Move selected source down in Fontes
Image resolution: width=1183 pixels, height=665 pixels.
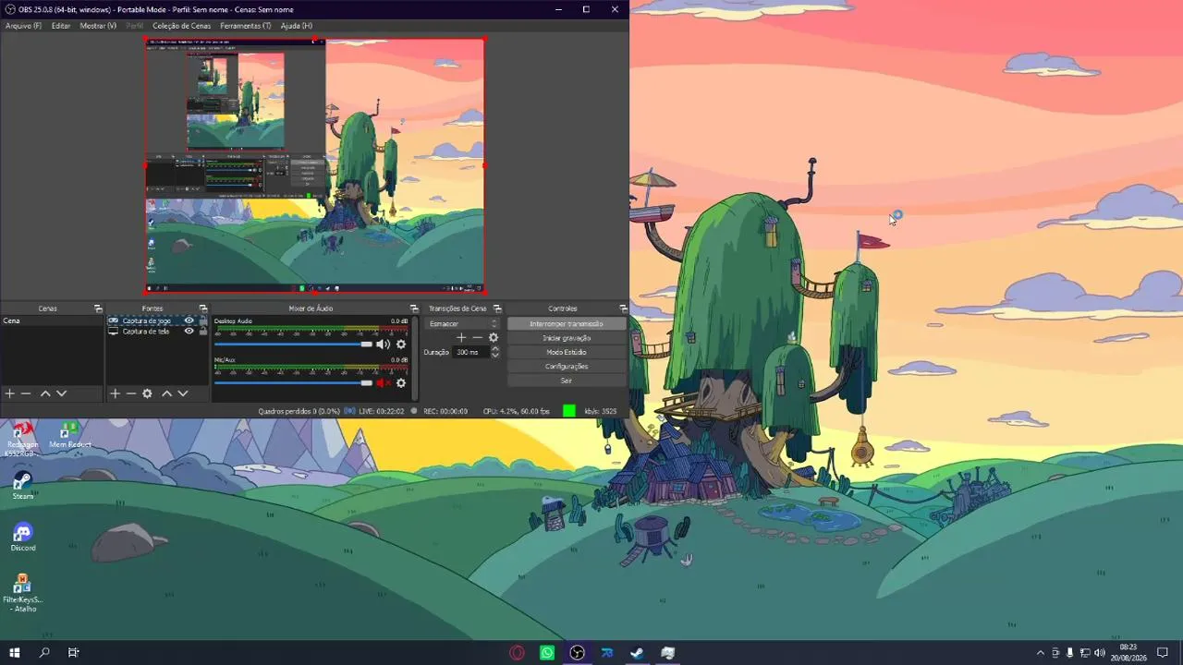183,393
